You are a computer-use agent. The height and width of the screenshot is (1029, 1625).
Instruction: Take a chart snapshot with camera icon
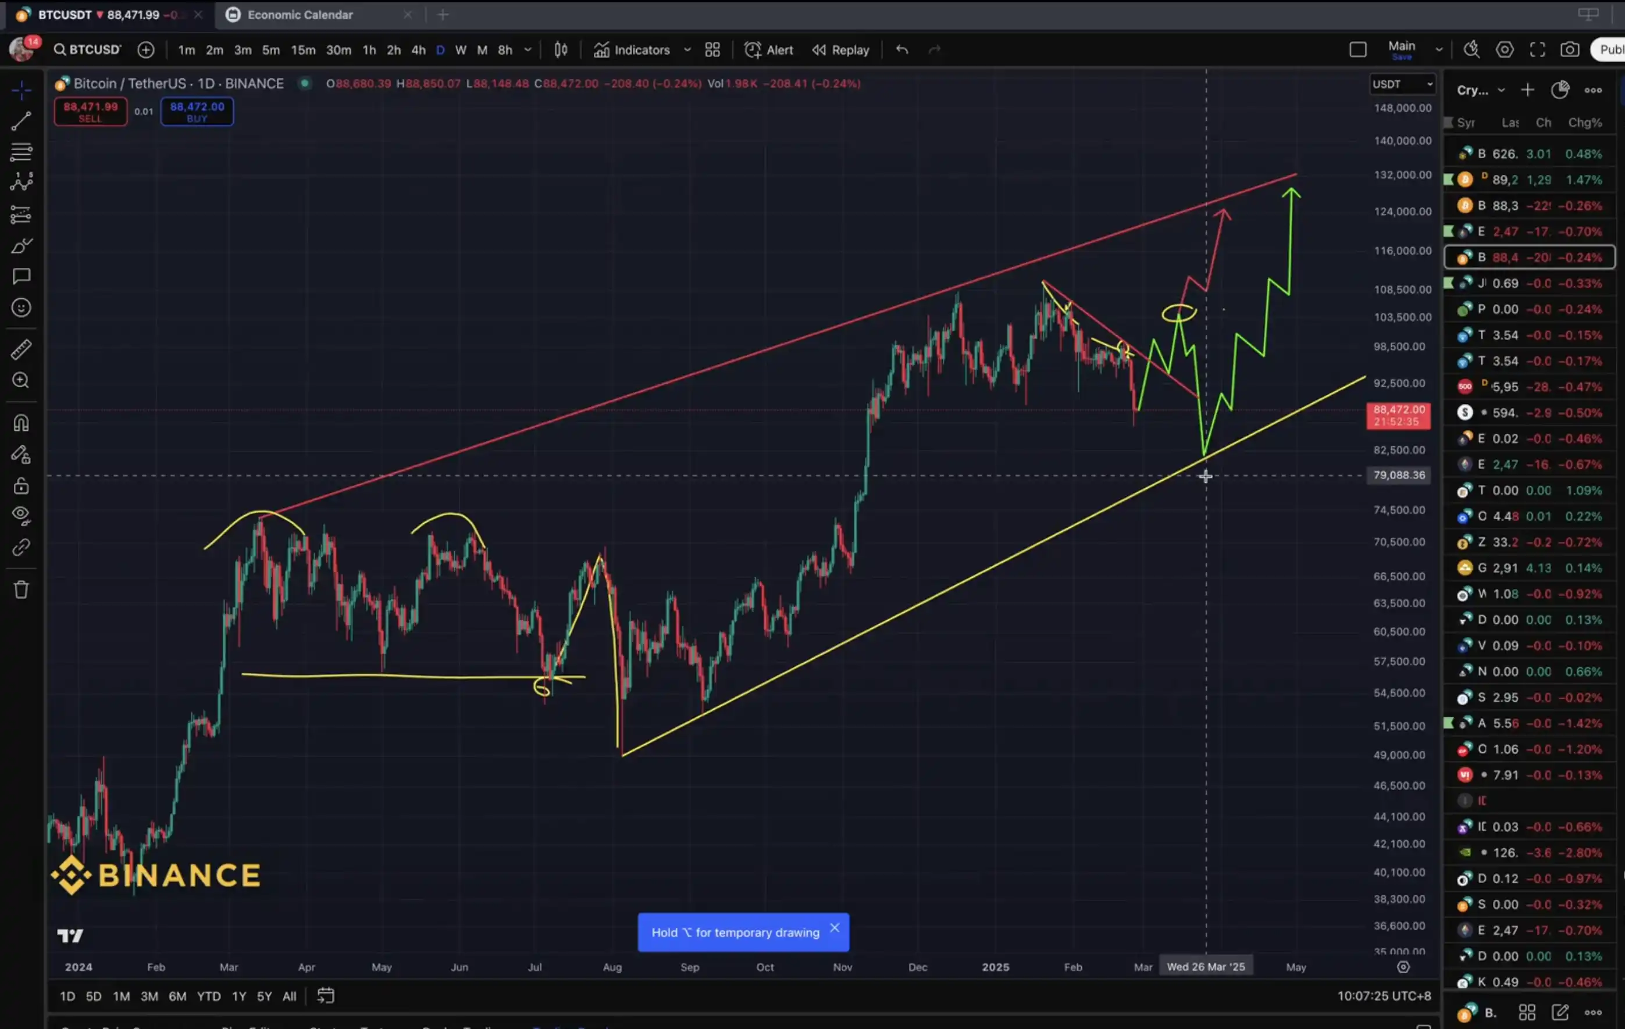(x=1570, y=50)
